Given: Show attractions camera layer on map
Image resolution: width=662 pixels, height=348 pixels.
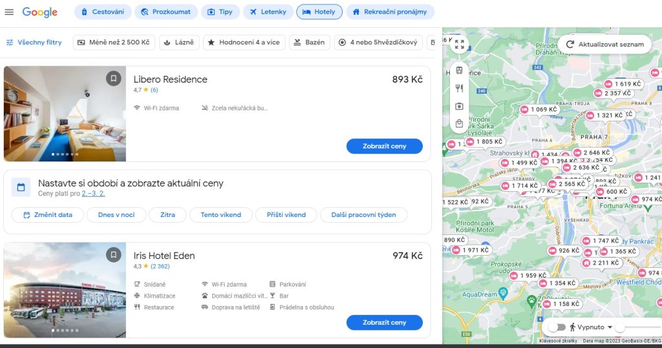Looking at the screenshot, I should [x=460, y=106].
